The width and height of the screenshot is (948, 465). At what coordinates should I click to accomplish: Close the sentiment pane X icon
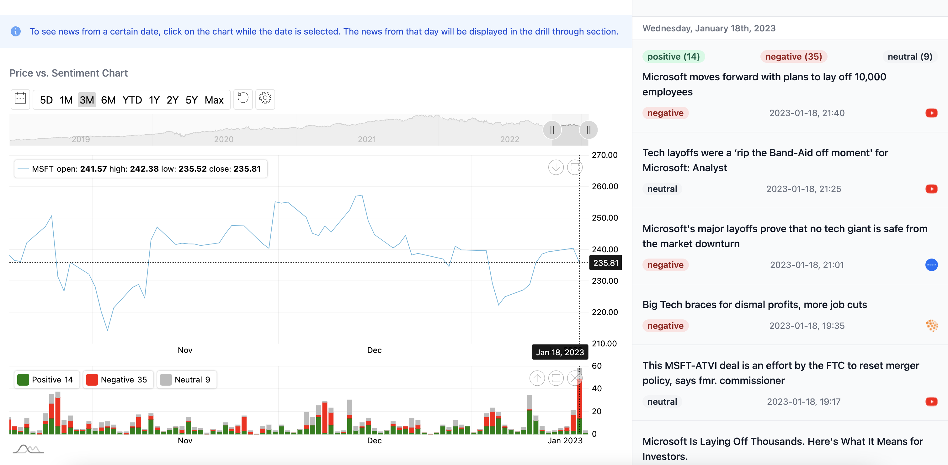[x=574, y=378]
